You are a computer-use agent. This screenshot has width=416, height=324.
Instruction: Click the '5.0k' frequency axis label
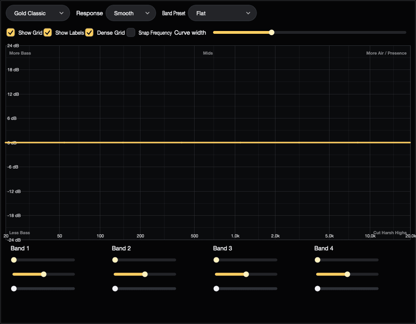(330, 236)
